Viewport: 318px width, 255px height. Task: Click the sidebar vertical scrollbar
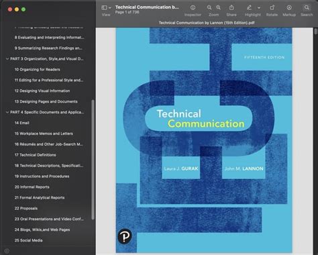pyautogui.click(x=93, y=160)
